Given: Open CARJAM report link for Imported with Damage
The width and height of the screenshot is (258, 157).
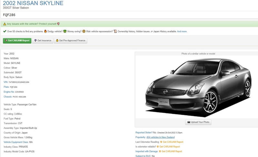Looking at the screenshot, I should coord(172,152).
